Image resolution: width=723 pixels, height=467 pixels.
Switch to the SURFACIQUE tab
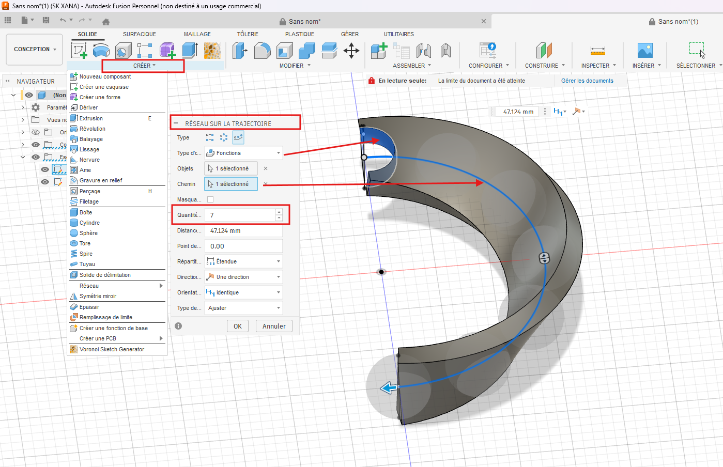pyautogui.click(x=139, y=34)
